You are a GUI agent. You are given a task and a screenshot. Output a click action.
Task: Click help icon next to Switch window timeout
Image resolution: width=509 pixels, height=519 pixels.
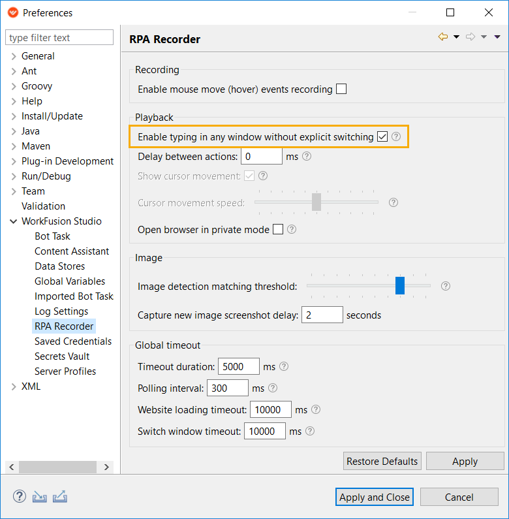(x=310, y=431)
